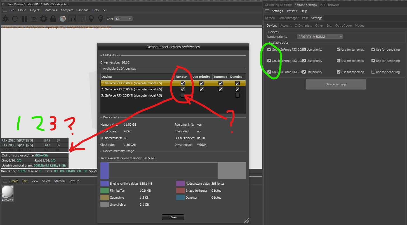Open the Out-of-core sub-tab
Viewport: 407px width, 225px height.
(344, 25)
